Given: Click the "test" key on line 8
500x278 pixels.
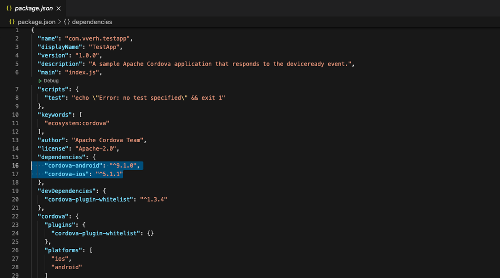Looking at the screenshot, I should 54,98.
